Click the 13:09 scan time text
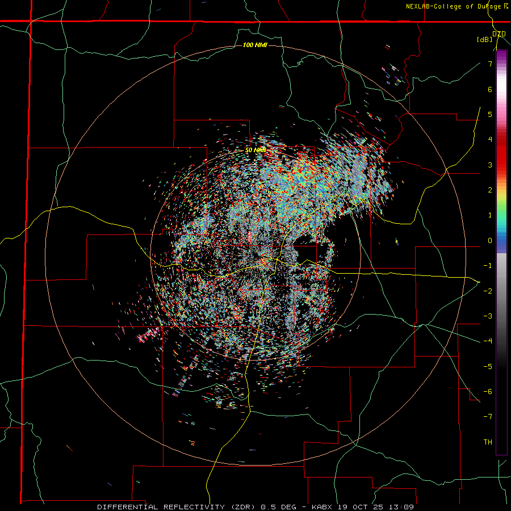 click(400, 507)
